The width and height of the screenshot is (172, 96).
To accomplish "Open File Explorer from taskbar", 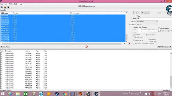I will tap(18, 94).
